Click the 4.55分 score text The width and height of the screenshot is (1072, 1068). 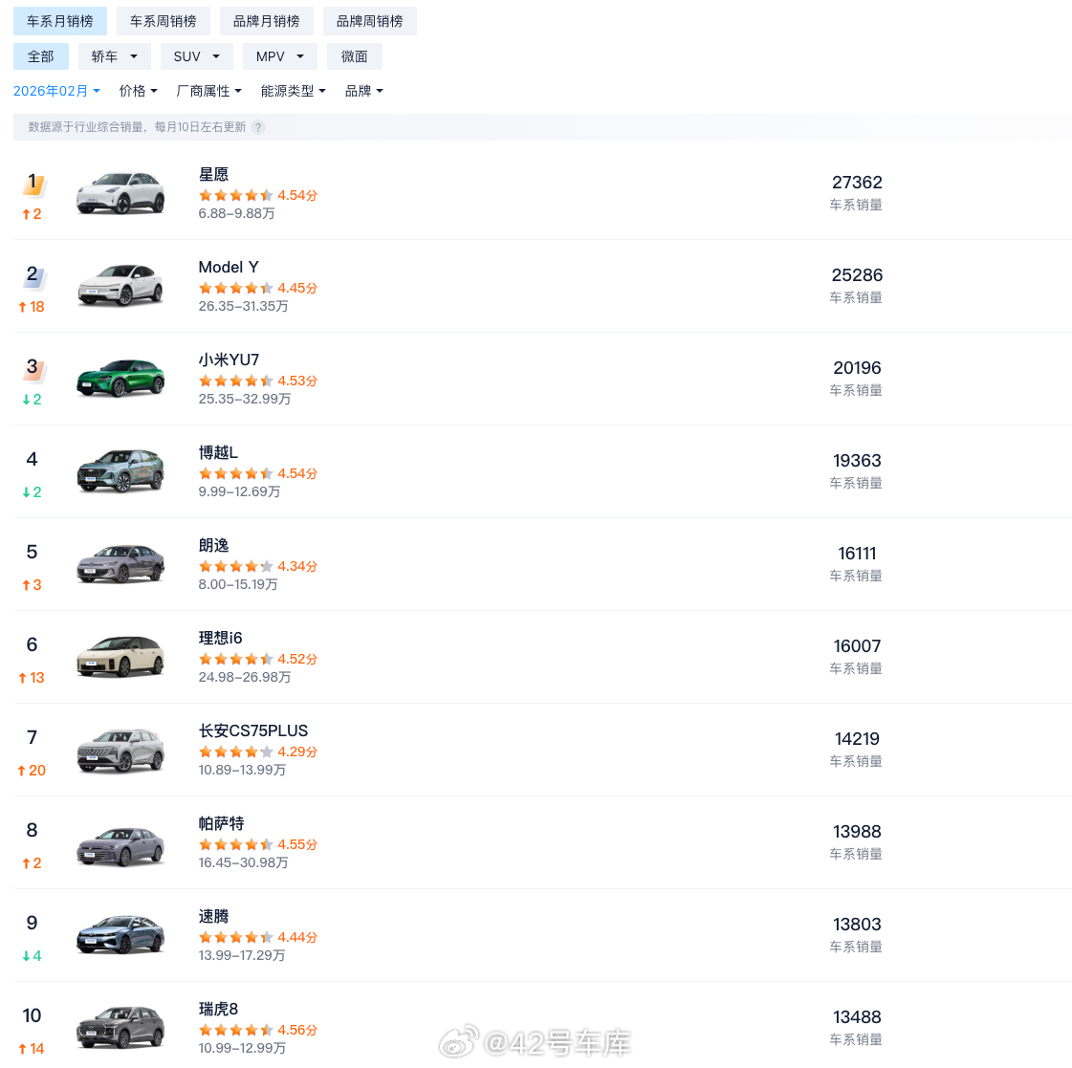coord(297,844)
